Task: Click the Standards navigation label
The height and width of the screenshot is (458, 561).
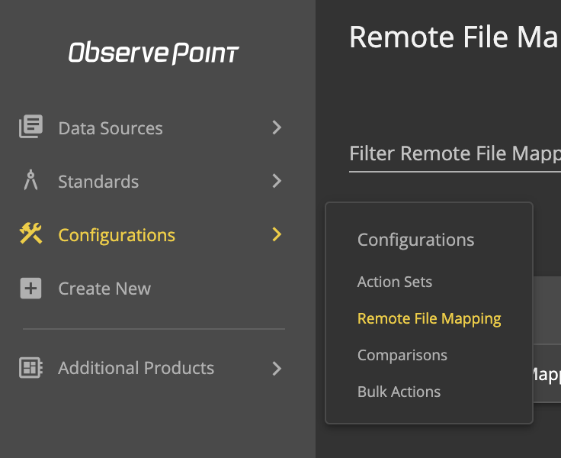Action: [x=98, y=182]
